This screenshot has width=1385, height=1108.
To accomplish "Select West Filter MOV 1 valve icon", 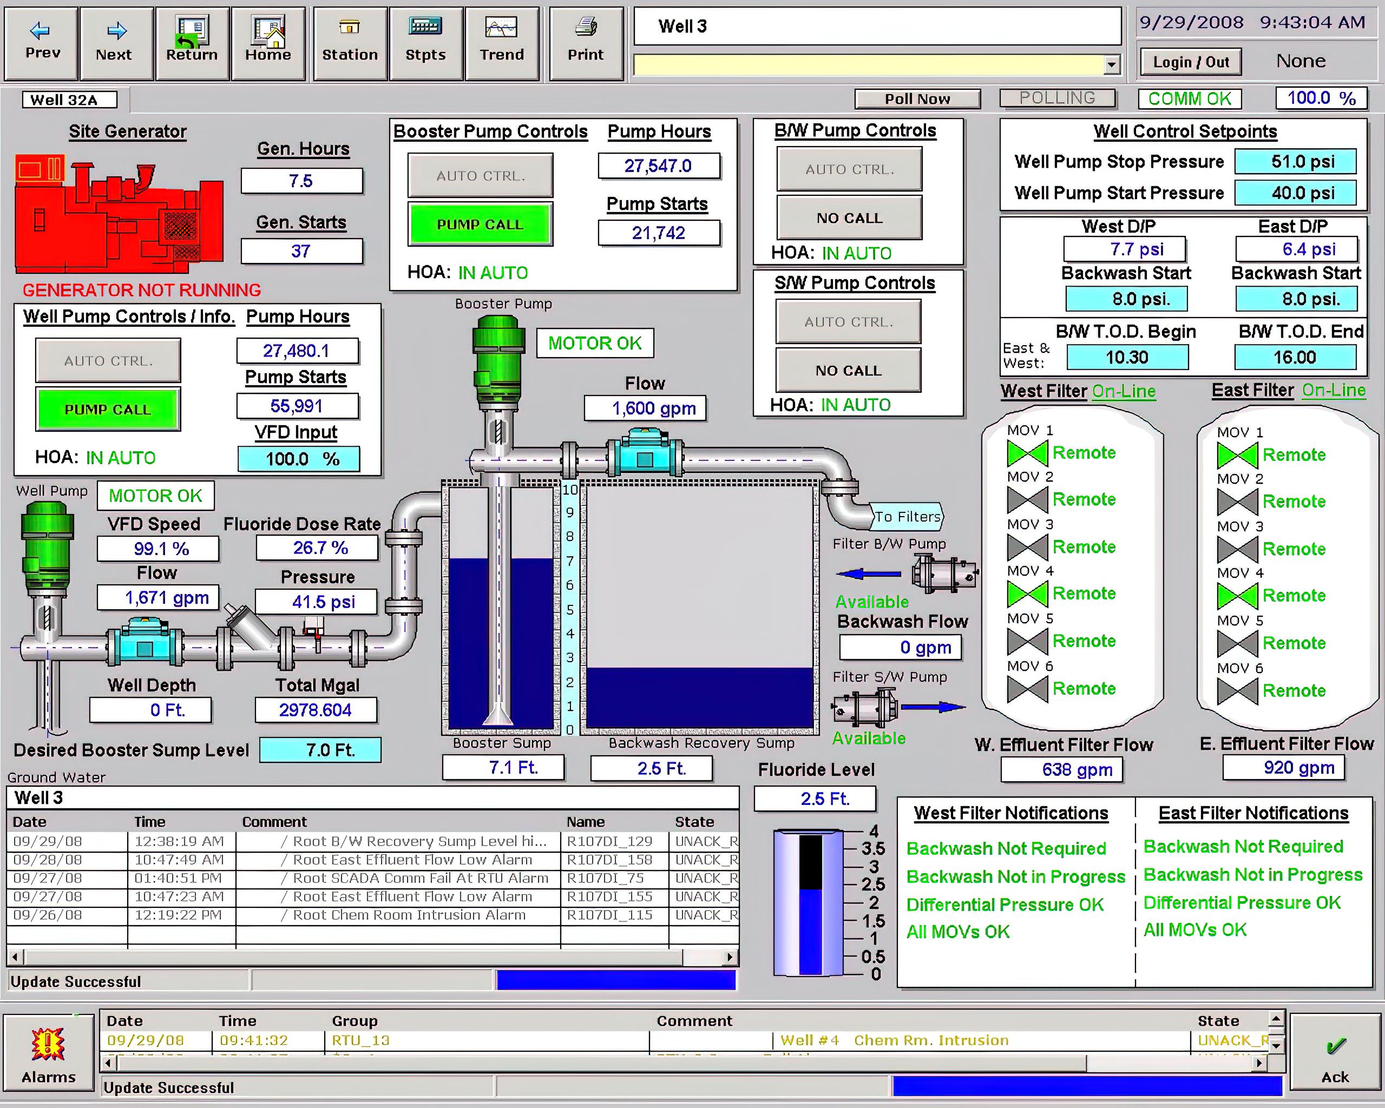I will pyautogui.click(x=1027, y=453).
